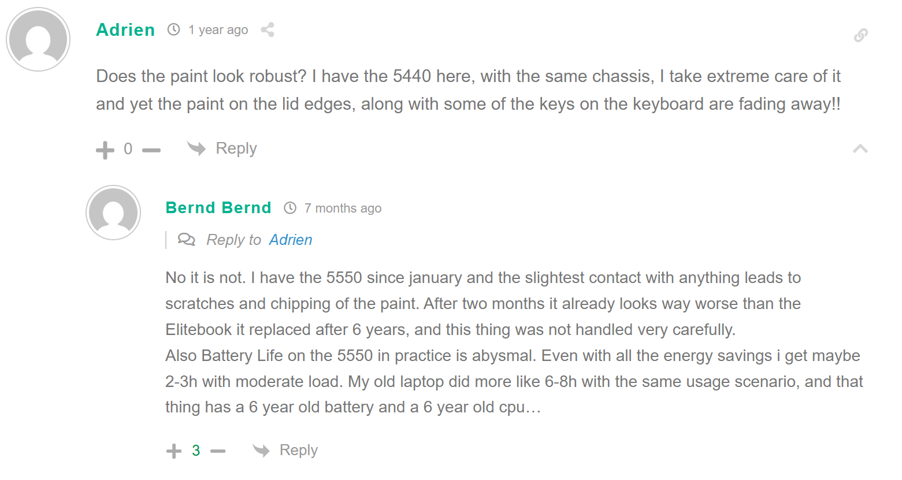Click the vote count 3 on Bernd's reply
Image resolution: width=902 pixels, height=480 pixels.
click(196, 451)
